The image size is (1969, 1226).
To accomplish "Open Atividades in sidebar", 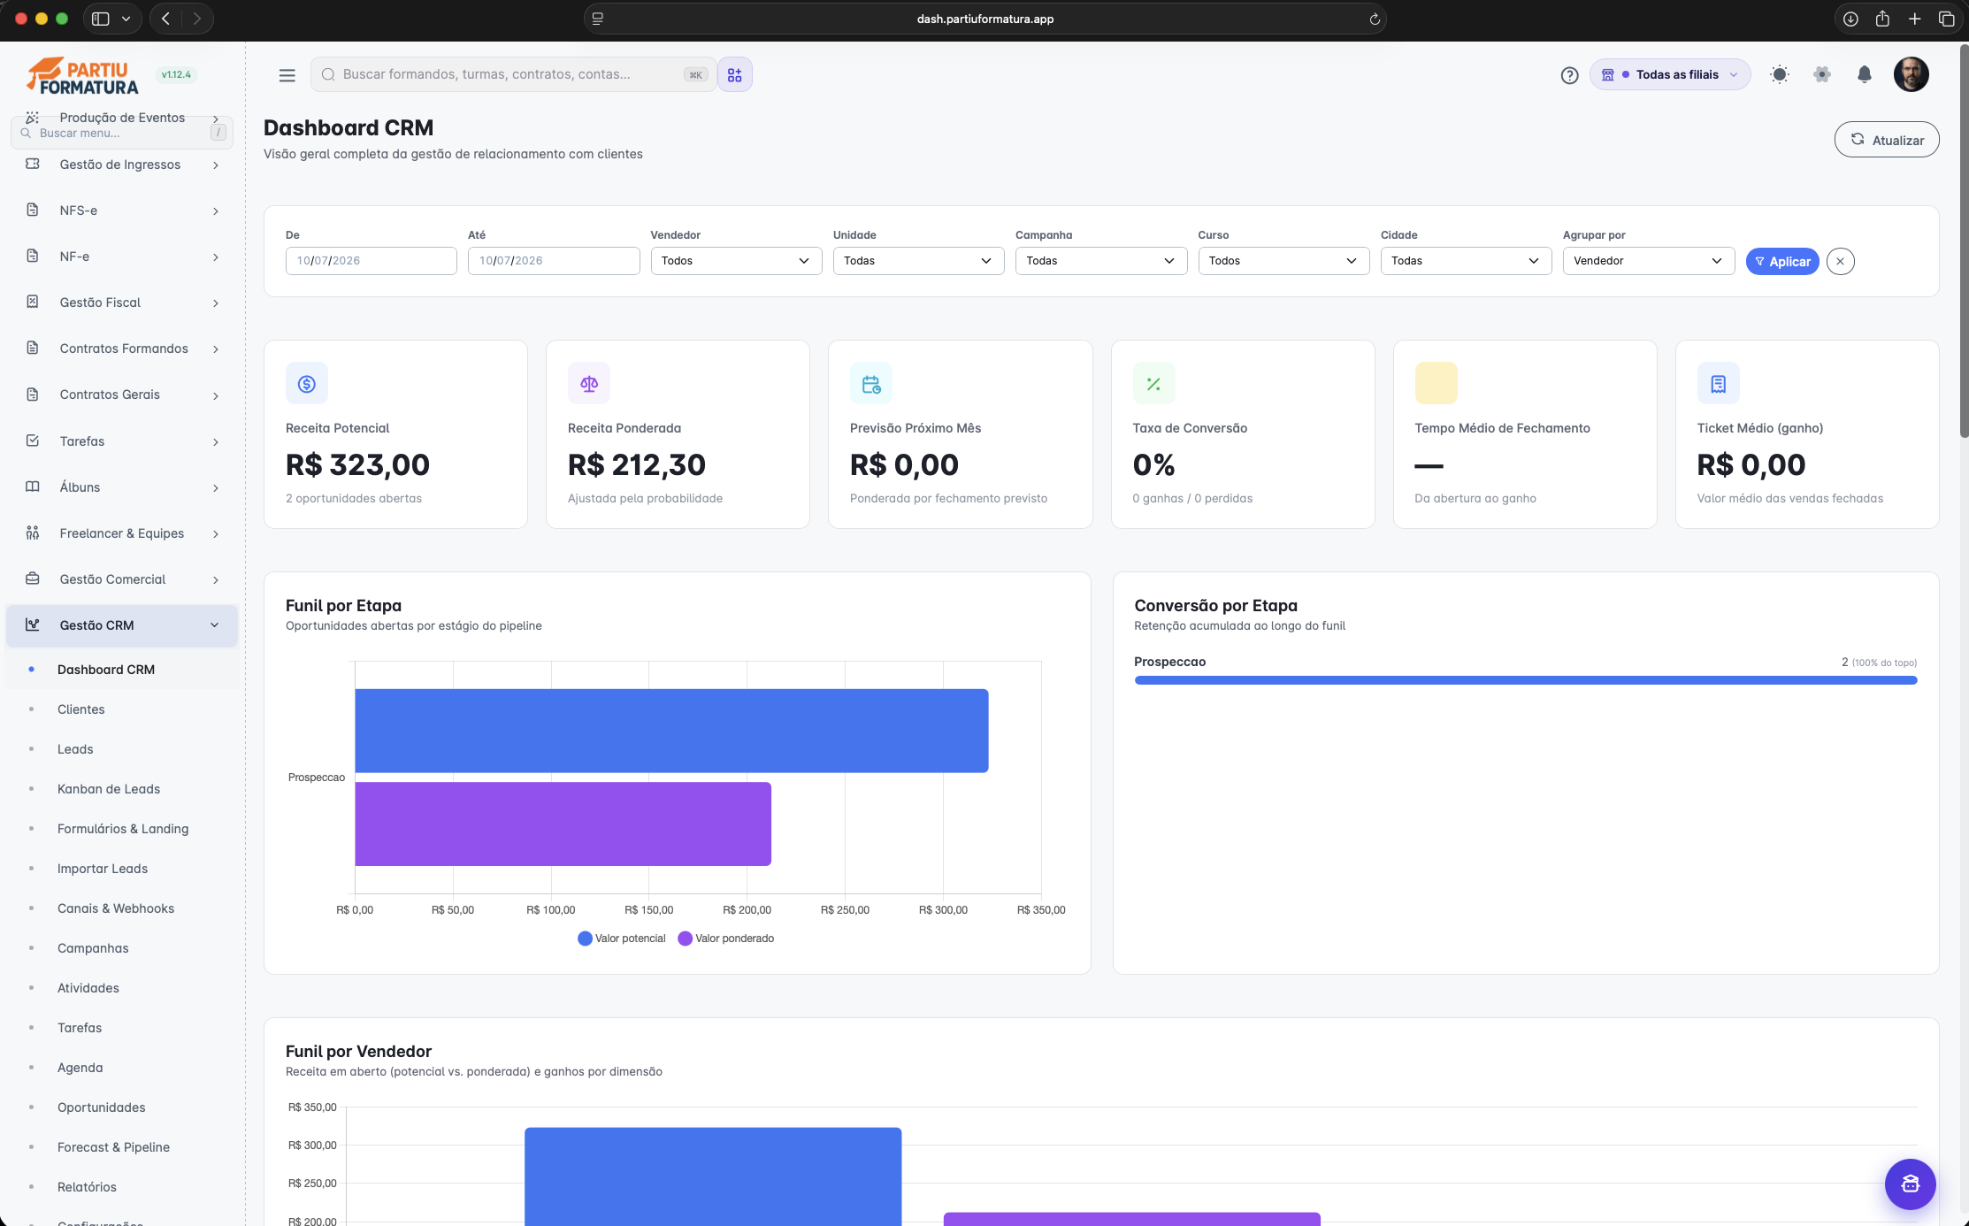I will pos(88,988).
